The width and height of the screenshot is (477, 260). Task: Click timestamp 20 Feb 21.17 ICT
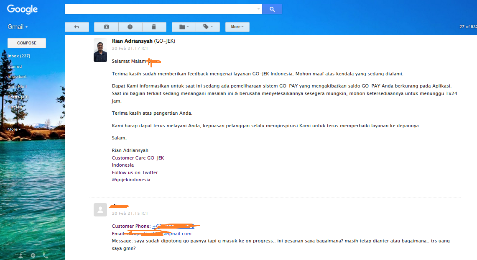pos(130,49)
